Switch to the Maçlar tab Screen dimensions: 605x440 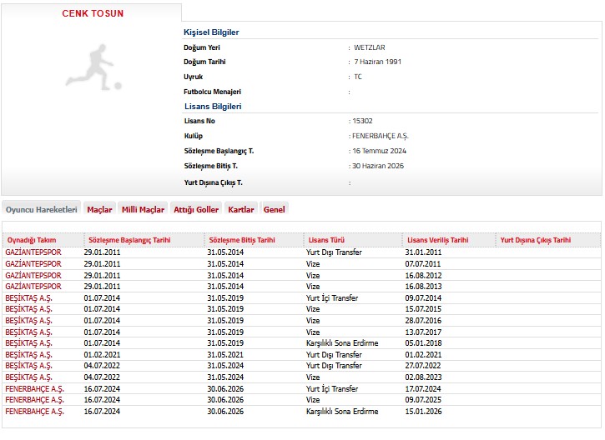99,209
